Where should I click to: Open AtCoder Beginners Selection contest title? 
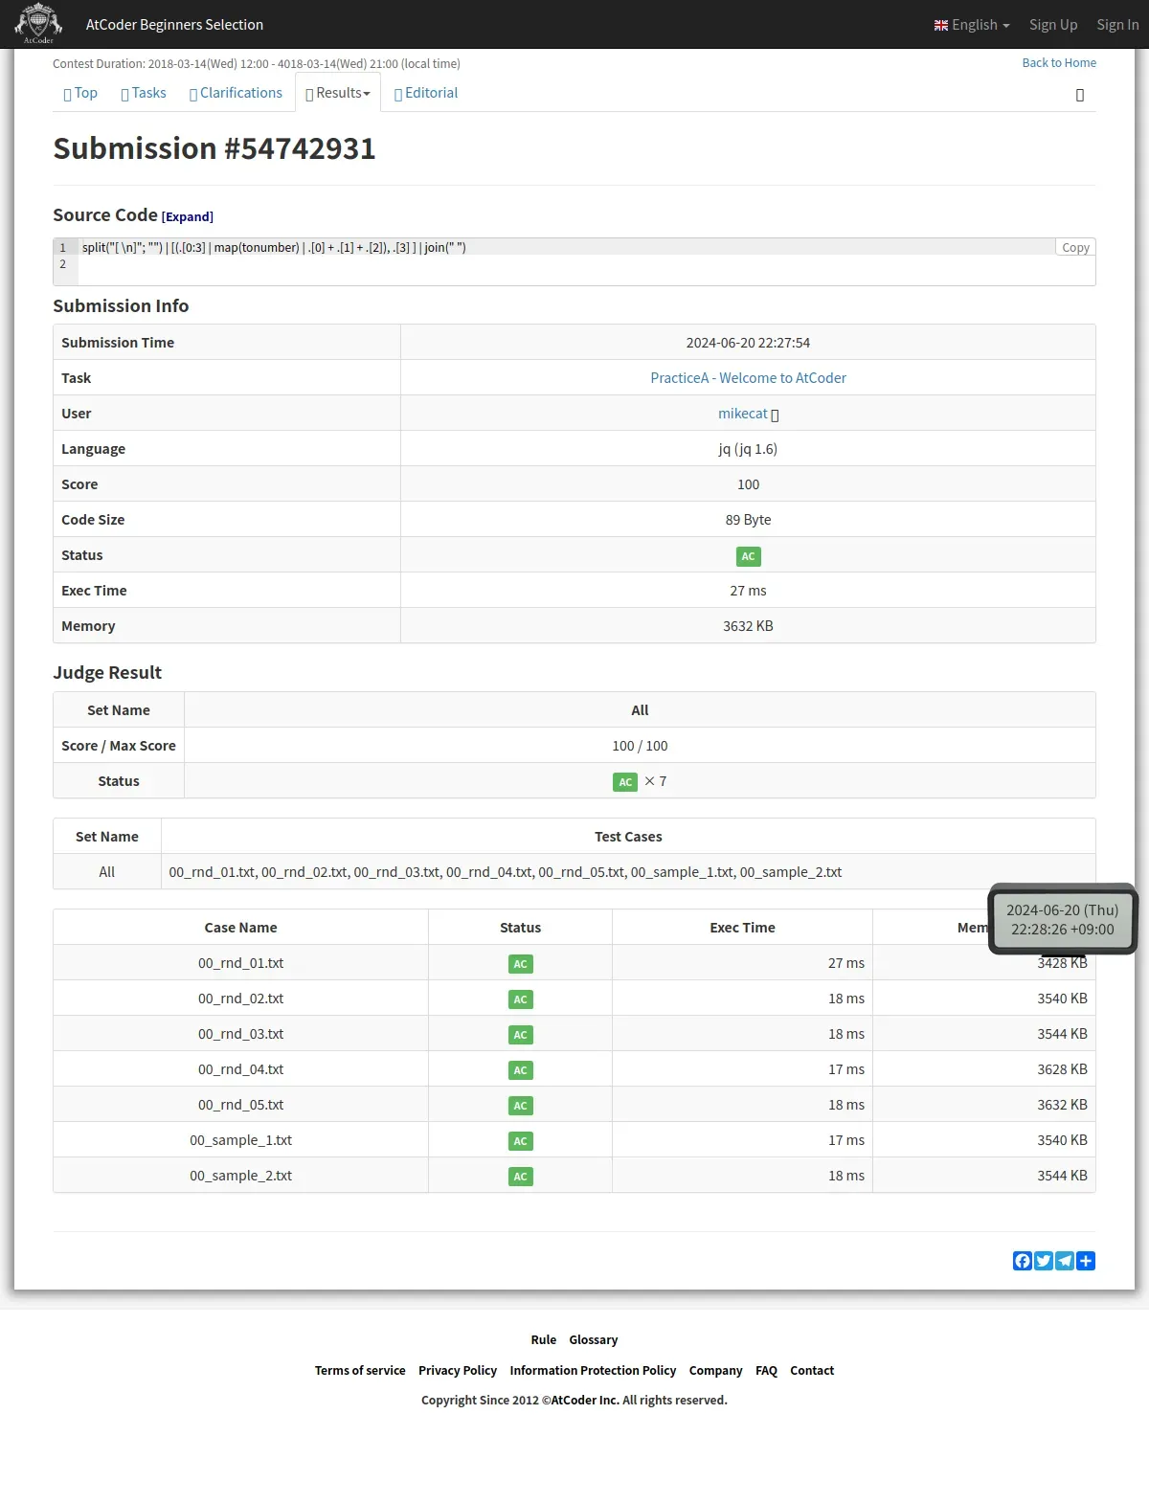174,25
